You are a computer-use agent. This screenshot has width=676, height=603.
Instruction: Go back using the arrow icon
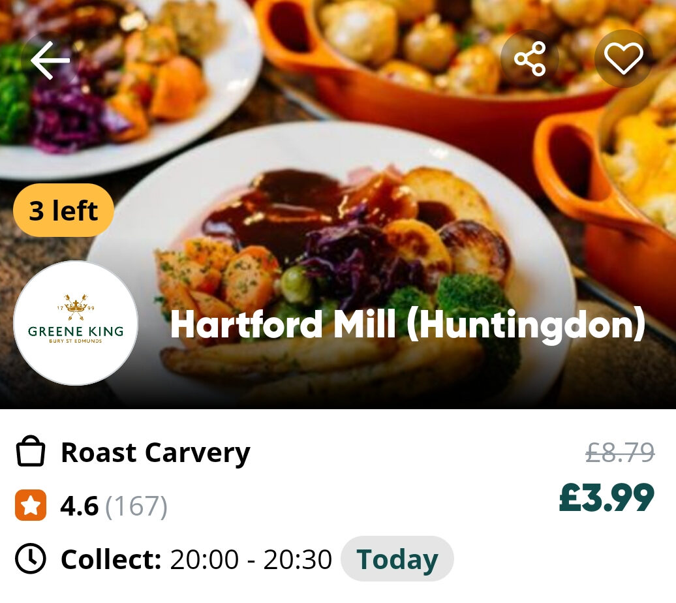click(x=50, y=60)
